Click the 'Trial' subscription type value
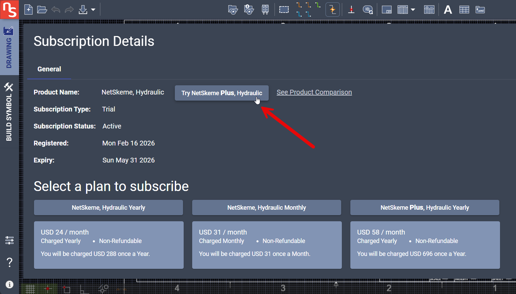 coord(109,109)
